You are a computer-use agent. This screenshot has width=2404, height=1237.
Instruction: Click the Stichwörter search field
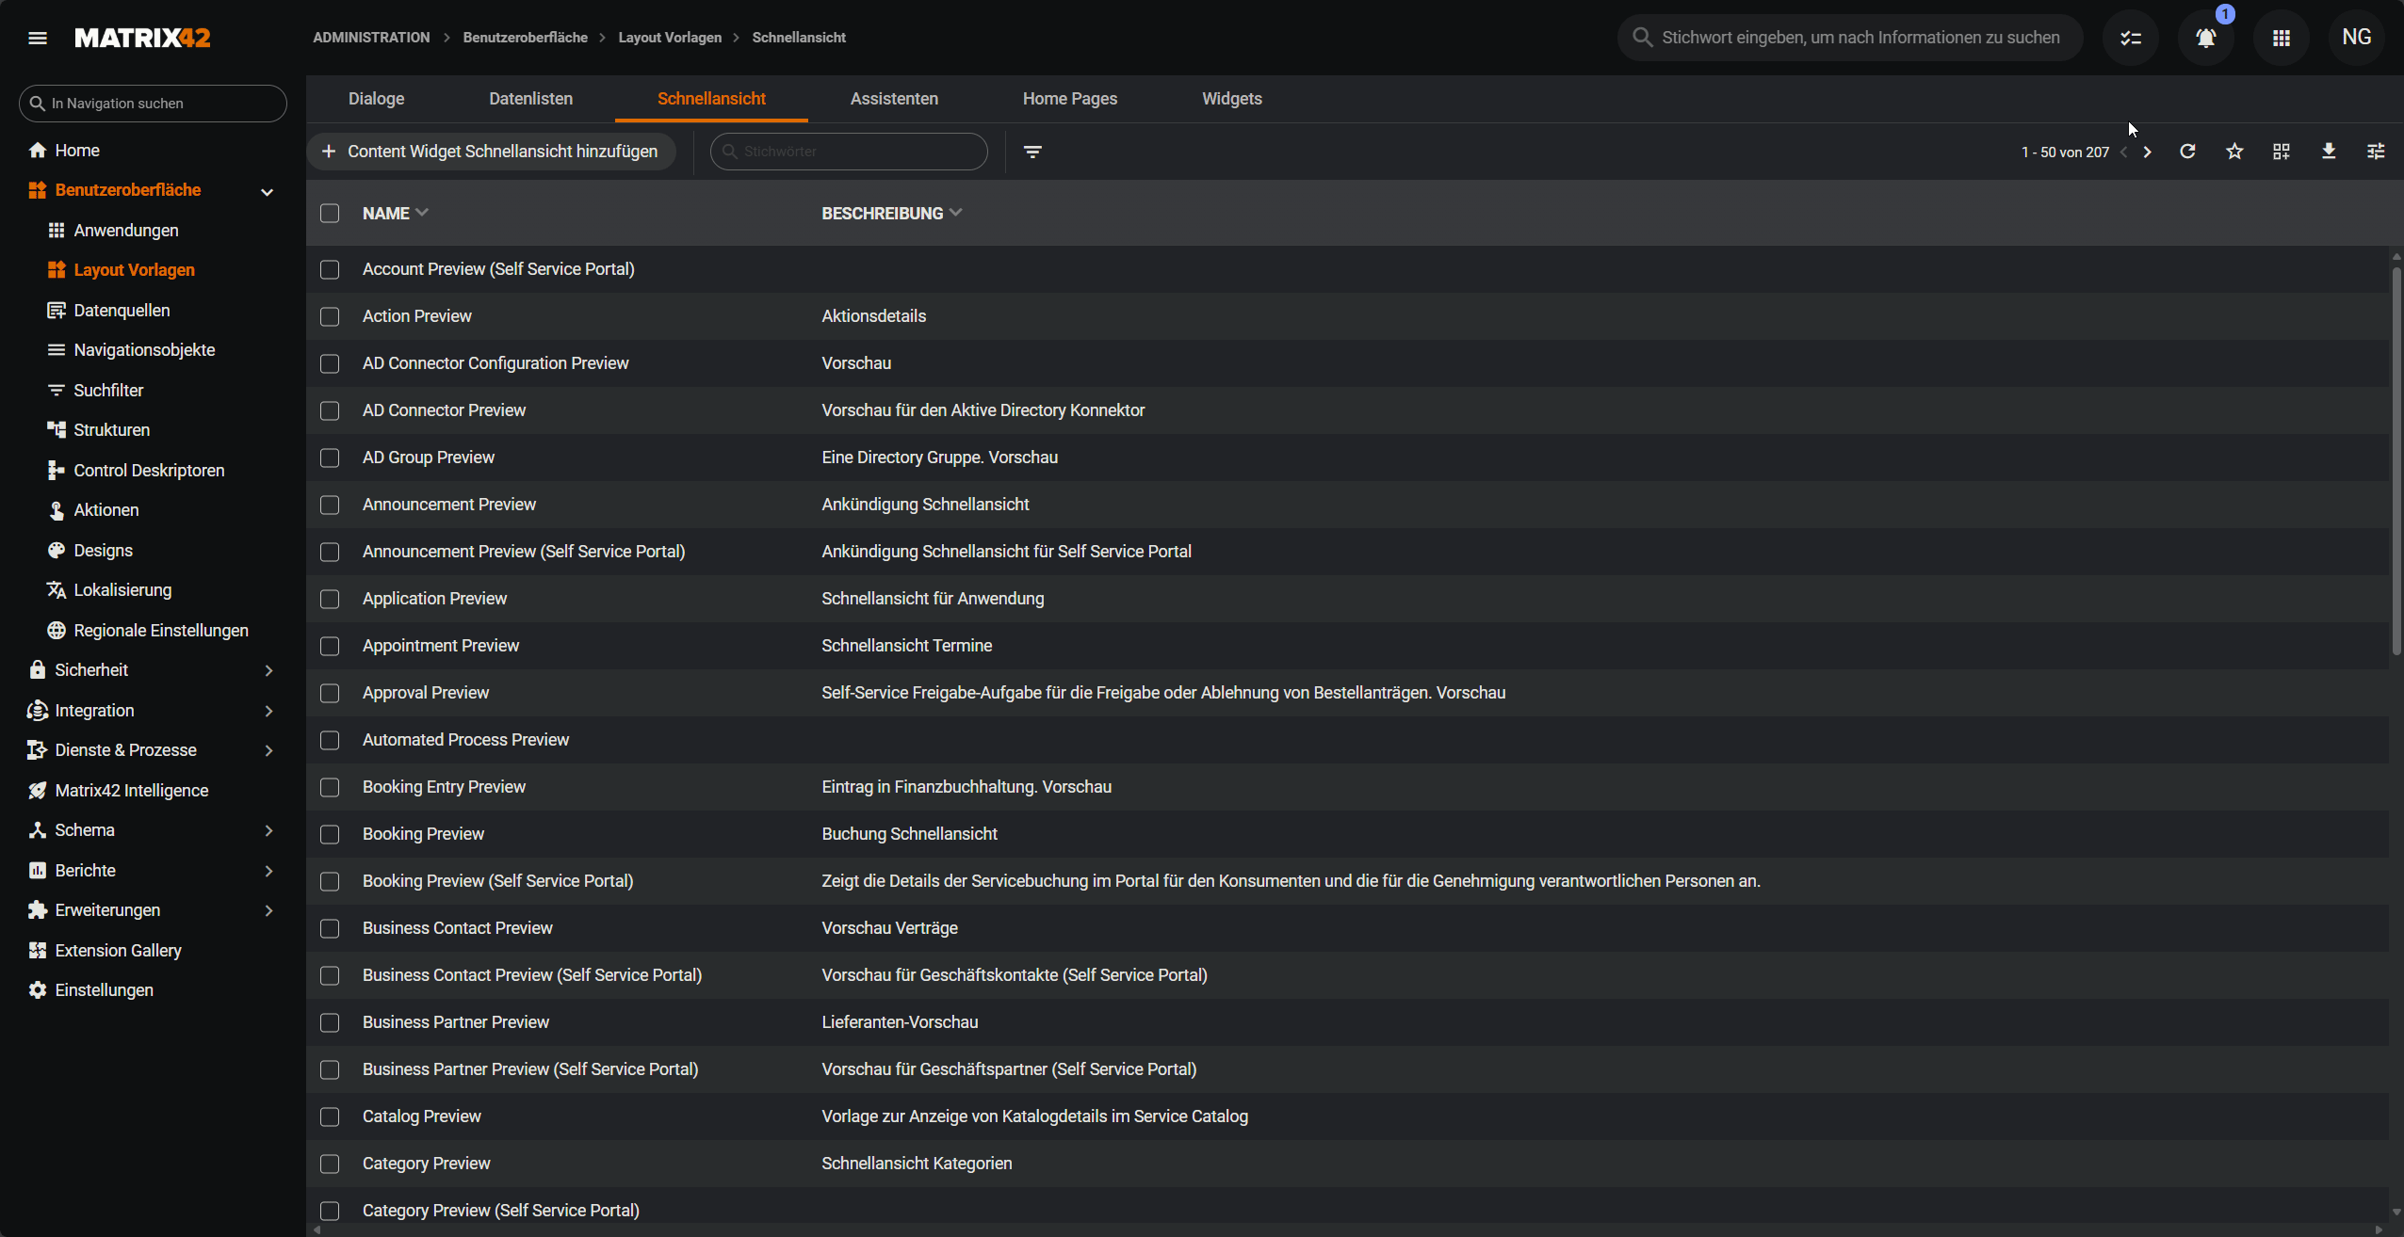[857, 152]
